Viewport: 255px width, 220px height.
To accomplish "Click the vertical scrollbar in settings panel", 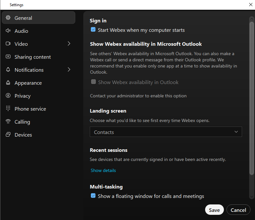I will (252, 97).
